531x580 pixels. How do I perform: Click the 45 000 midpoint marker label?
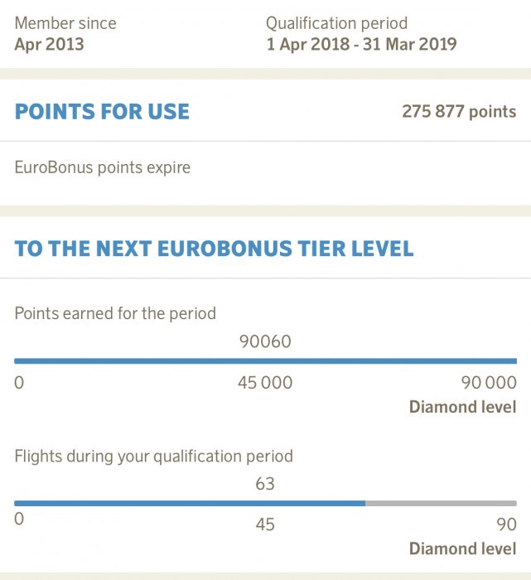click(x=265, y=383)
